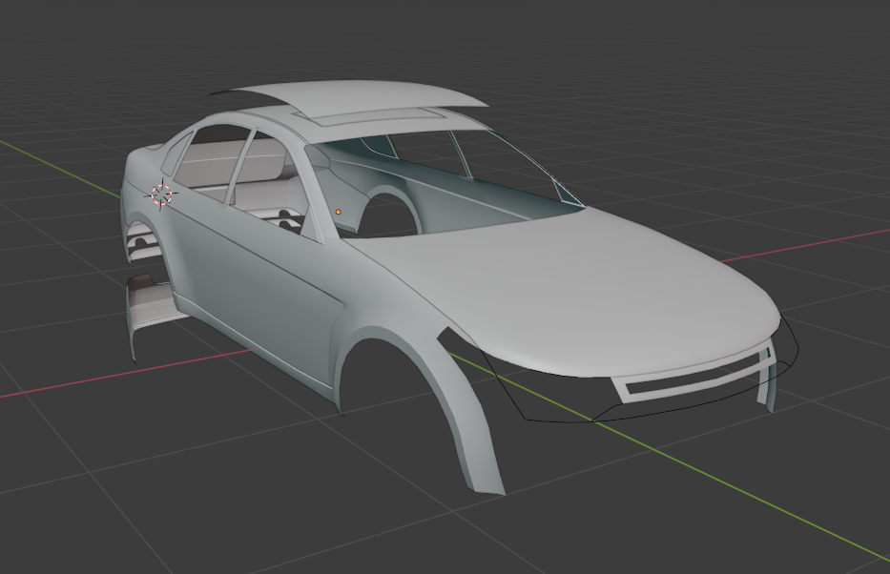
Task: Select the floating roof panel above car
Action: [x=363, y=97]
